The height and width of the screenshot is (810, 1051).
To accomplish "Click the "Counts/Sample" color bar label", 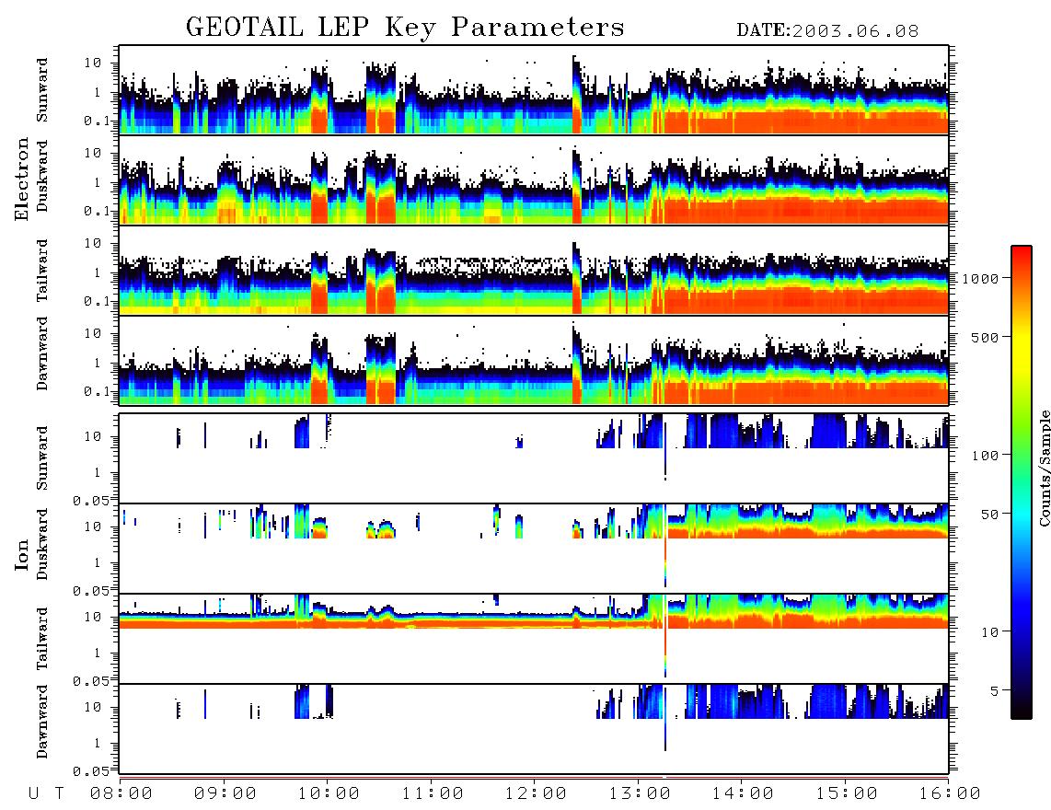I will (x=1044, y=469).
